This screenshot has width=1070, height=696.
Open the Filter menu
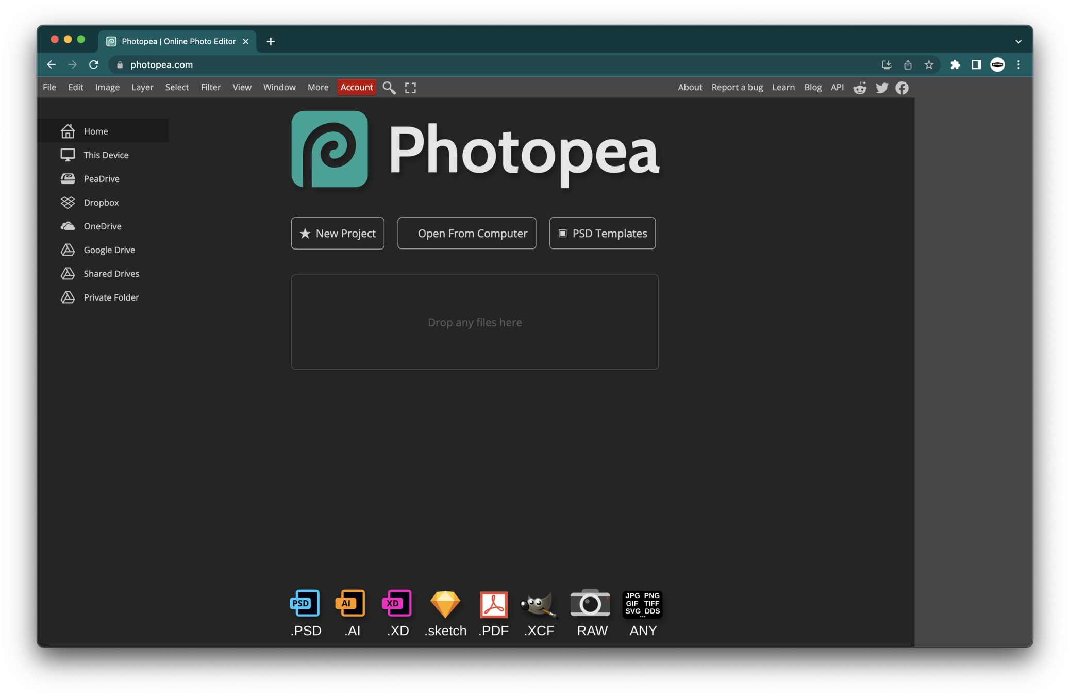[x=210, y=87]
